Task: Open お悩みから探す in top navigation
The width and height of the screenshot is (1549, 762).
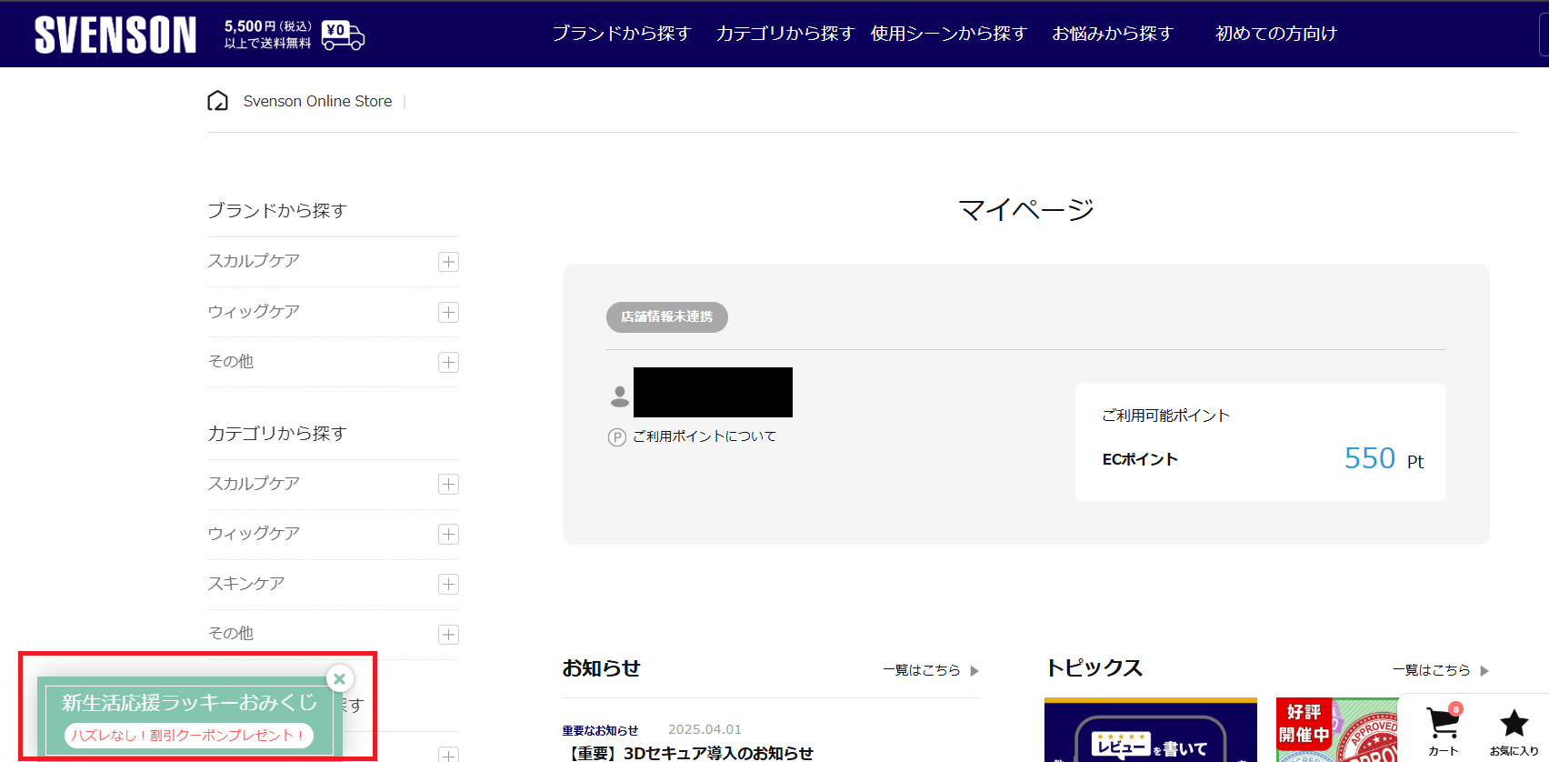Action: (x=1112, y=34)
